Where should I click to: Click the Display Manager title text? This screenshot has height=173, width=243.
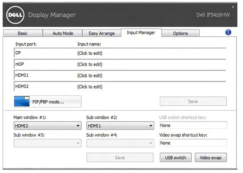tap(52, 15)
